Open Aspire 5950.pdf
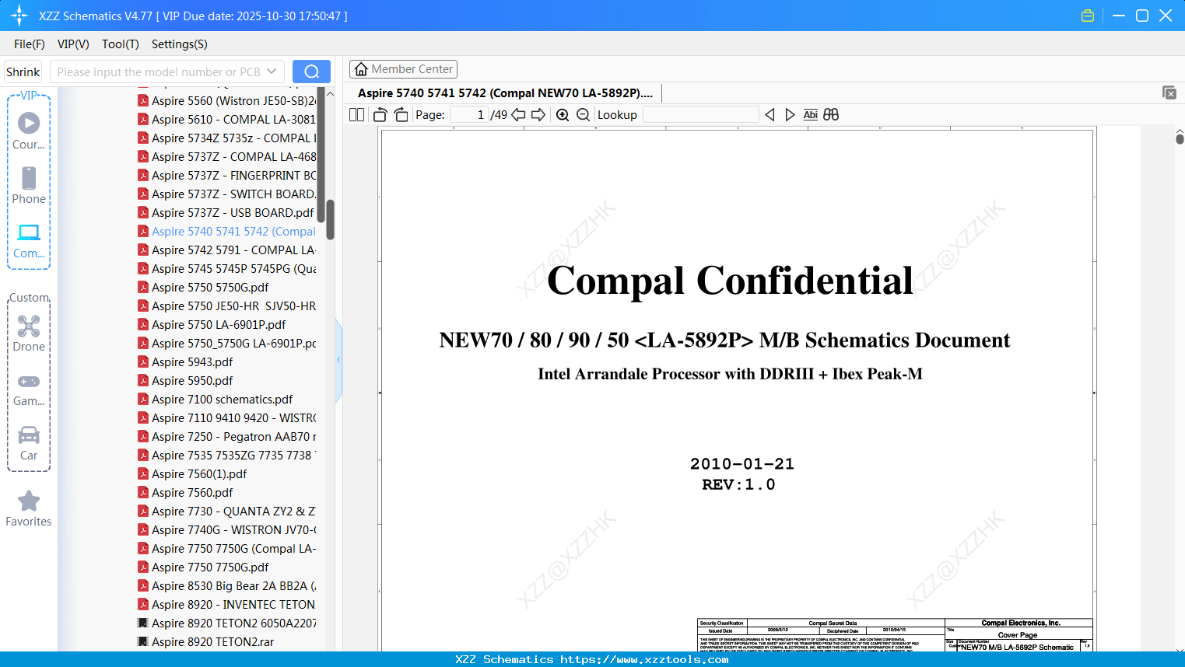Image resolution: width=1185 pixels, height=667 pixels. [x=185, y=380]
